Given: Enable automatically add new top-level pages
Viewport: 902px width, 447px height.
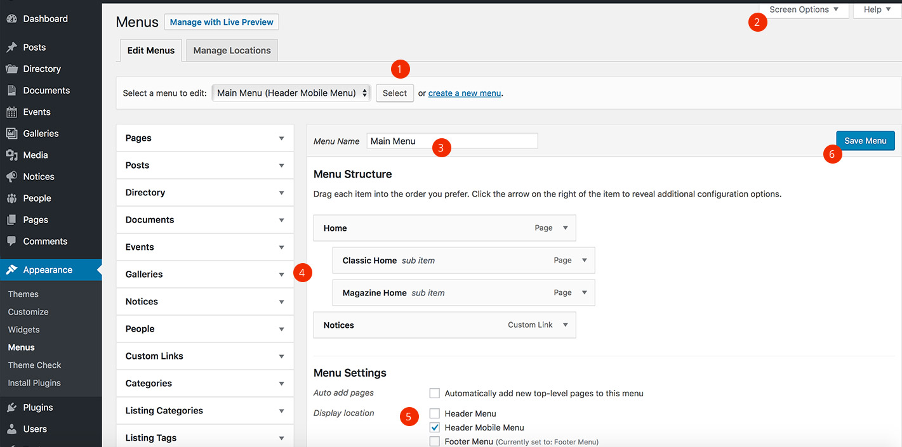Looking at the screenshot, I should [435, 393].
